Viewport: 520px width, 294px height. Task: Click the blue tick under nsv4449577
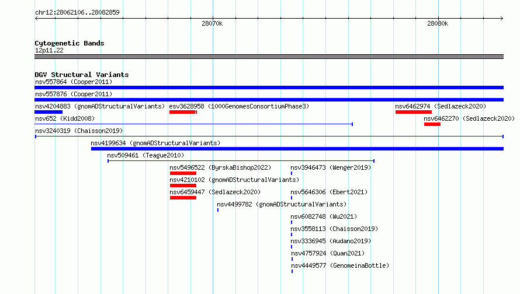[x=292, y=271]
